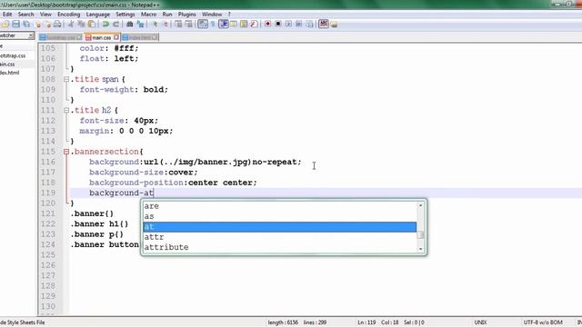Click the ABC spell check icon
Screen dimensions: 582x327
pos(324,25)
